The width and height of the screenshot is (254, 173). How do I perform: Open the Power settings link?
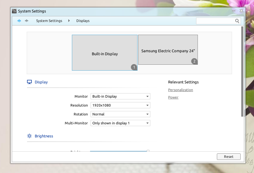click(173, 97)
